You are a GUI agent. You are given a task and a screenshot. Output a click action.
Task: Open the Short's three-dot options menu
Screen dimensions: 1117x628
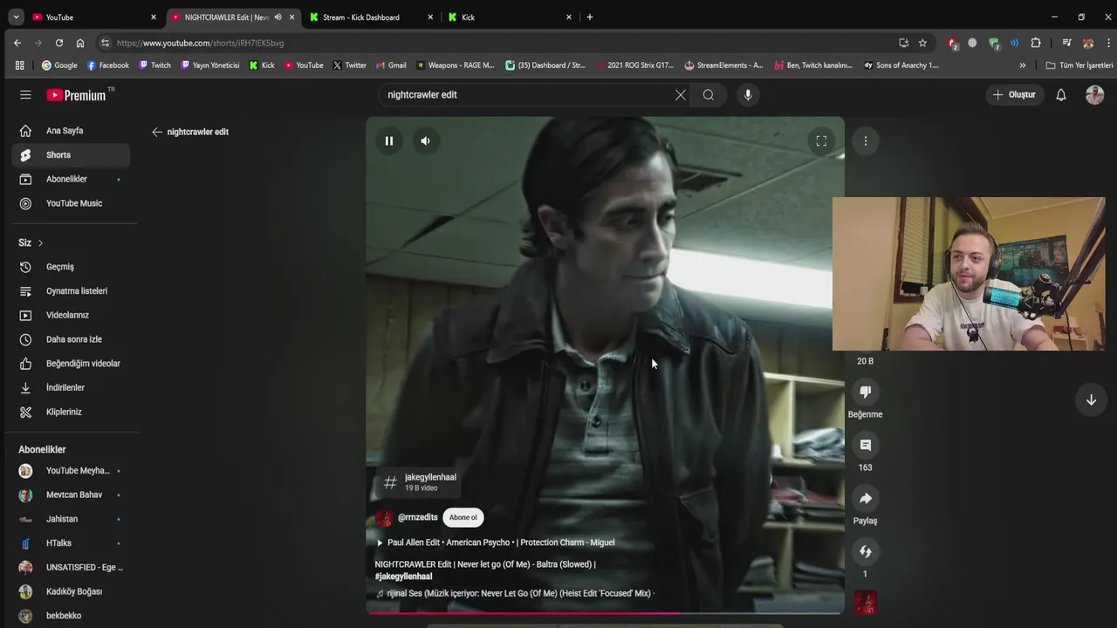coord(866,140)
